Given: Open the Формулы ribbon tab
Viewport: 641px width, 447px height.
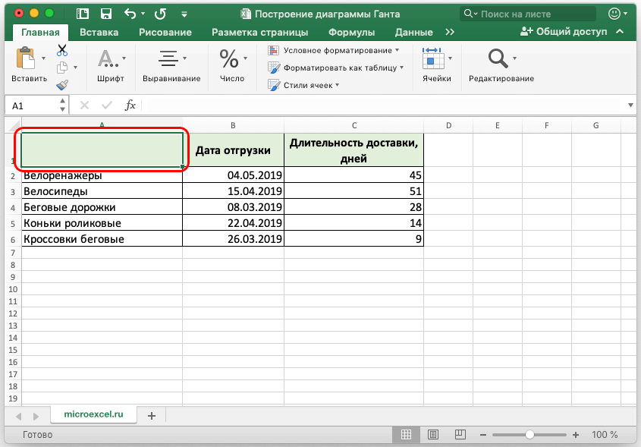Looking at the screenshot, I should [x=351, y=32].
